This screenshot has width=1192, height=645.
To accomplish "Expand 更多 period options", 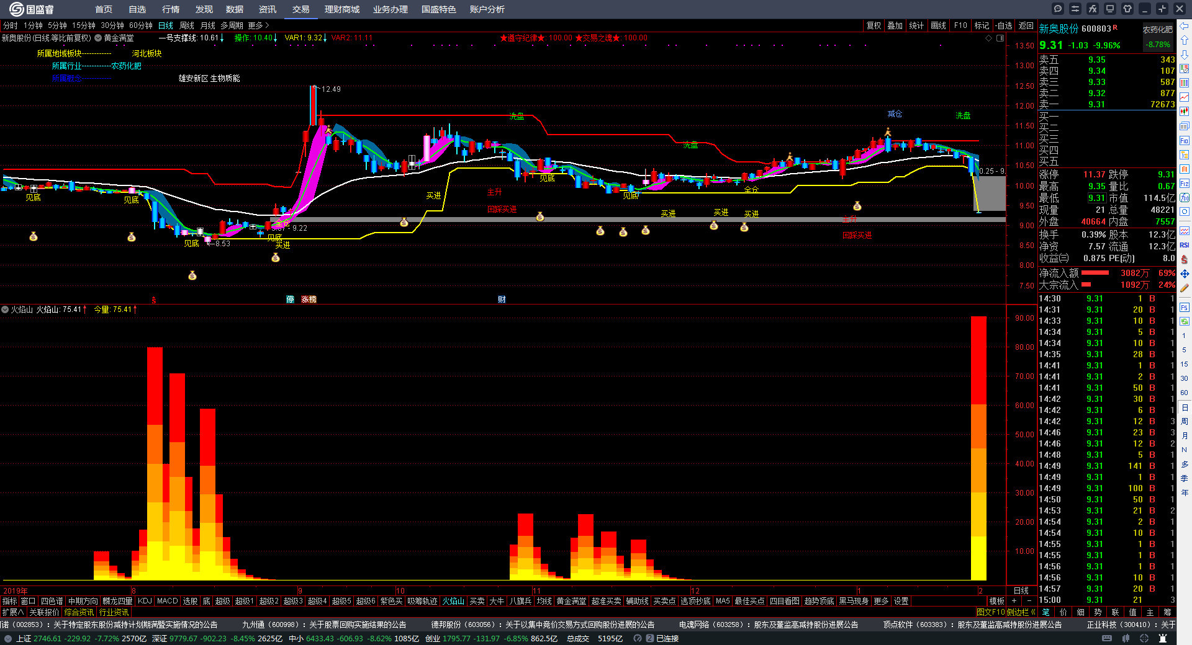I will (258, 25).
